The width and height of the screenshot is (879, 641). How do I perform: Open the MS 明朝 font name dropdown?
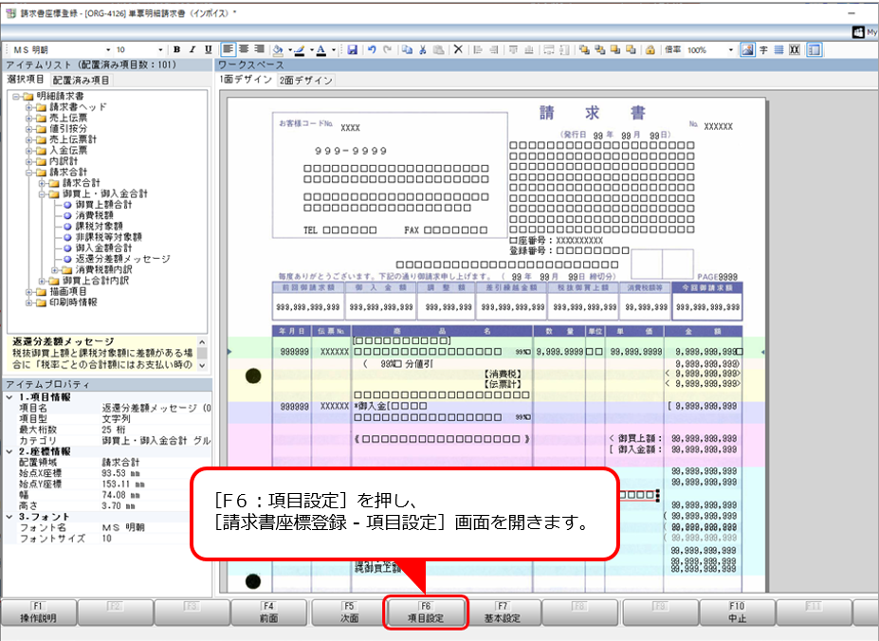(108, 50)
